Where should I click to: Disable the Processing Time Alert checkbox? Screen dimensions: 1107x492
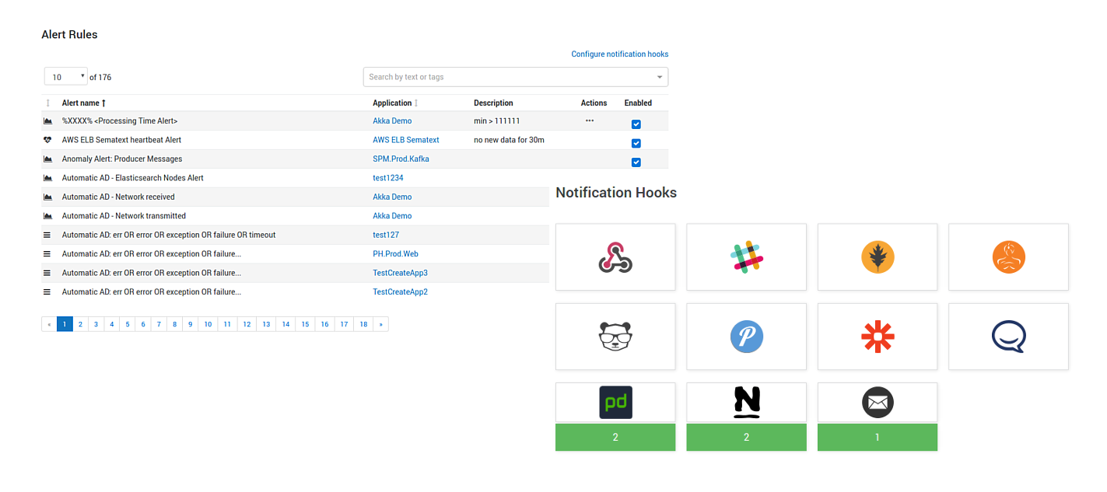[636, 124]
